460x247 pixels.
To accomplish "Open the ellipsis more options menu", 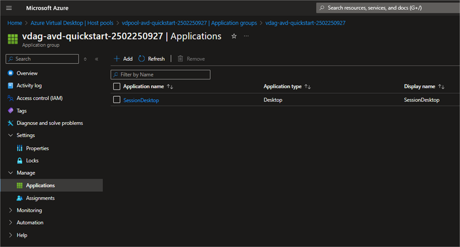I will pyautogui.click(x=246, y=36).
